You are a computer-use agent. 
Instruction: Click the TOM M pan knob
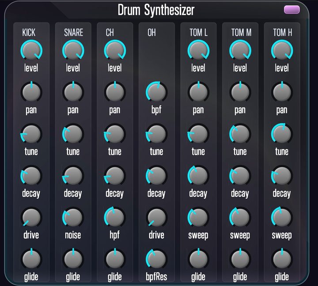coord(240,92)
